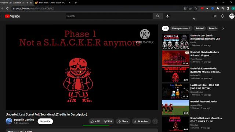Start voice search with microphone icon

point(167,16)
